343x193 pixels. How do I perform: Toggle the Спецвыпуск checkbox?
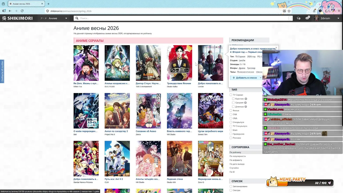(x=231, y=122)
